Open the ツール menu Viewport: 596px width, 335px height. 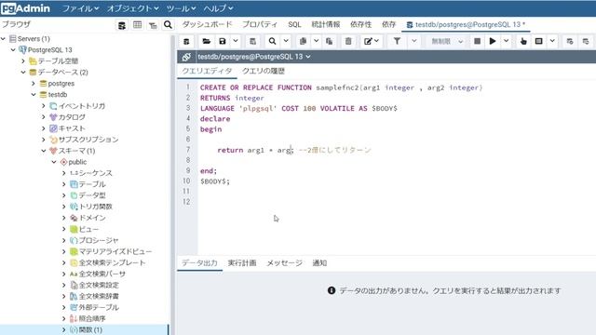pyautogui.click(x=181, y=8)
